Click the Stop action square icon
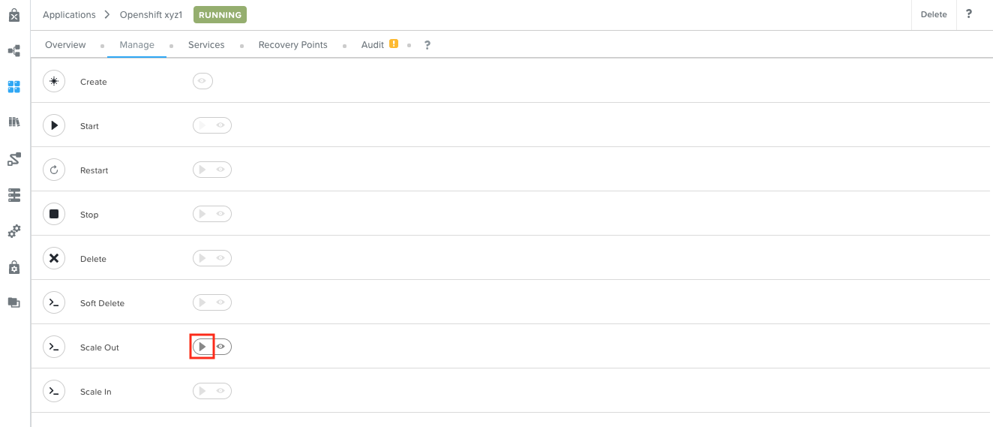The width and height of the screenshot is (993, 427). click(54, 215)
